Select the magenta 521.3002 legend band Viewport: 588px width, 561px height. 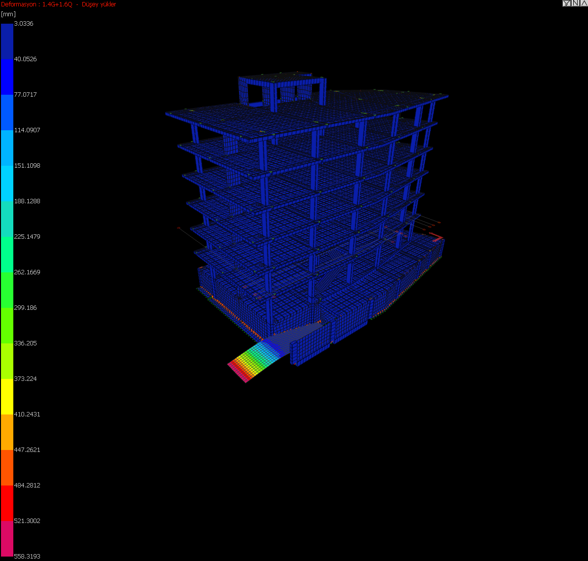click(7, 539)
